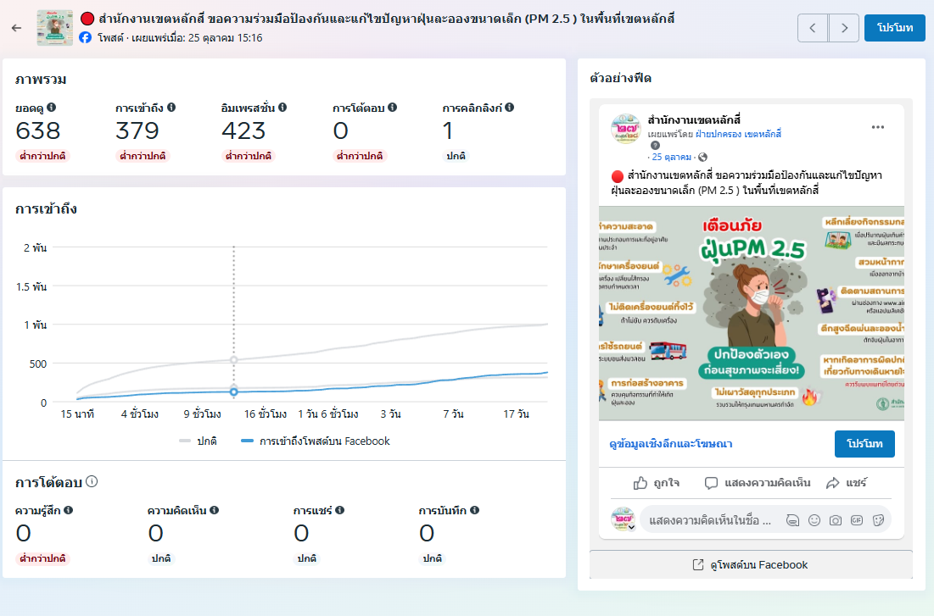Click the back arrow beside the post title

click(16, 28)
